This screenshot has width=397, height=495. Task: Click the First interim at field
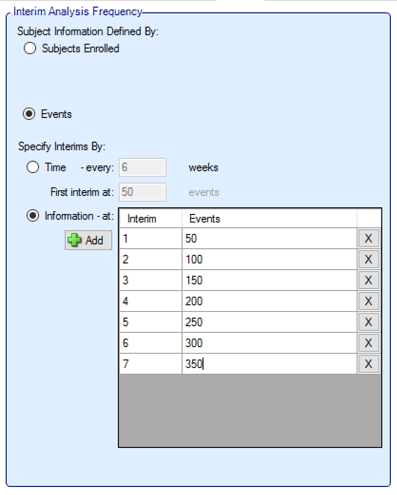pyautogui.click(x=142, y=192)
